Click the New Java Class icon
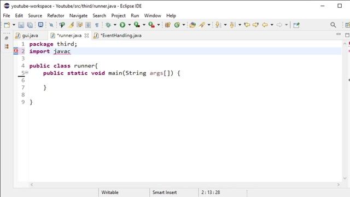This screenshot has width=350, height=197. coord(177,25)
